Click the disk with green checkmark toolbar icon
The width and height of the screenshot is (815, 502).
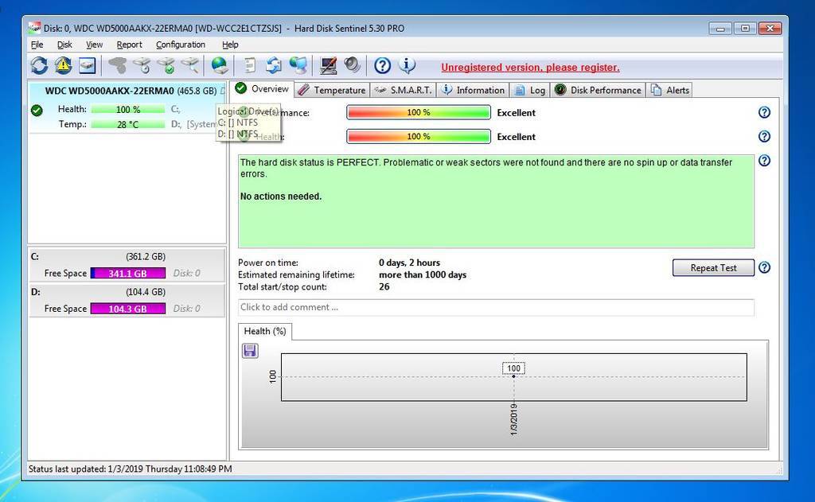click(x=166, y=65)
